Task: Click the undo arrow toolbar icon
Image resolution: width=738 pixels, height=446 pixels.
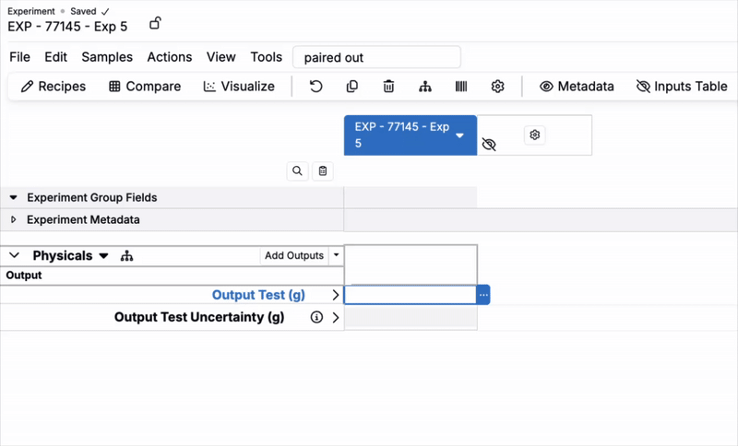Action: coord(315,86)
